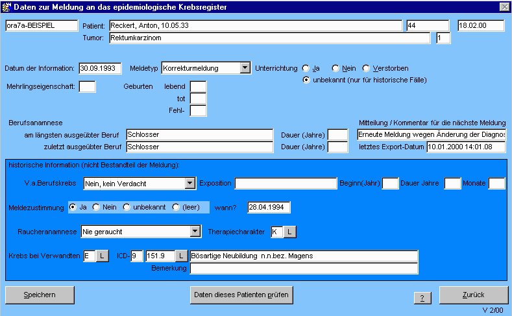Select Unterrichtung 'Verstorben' option
The width and height of the screenshot is (512, 316).
pyautogui.click(x=366, y=68)
